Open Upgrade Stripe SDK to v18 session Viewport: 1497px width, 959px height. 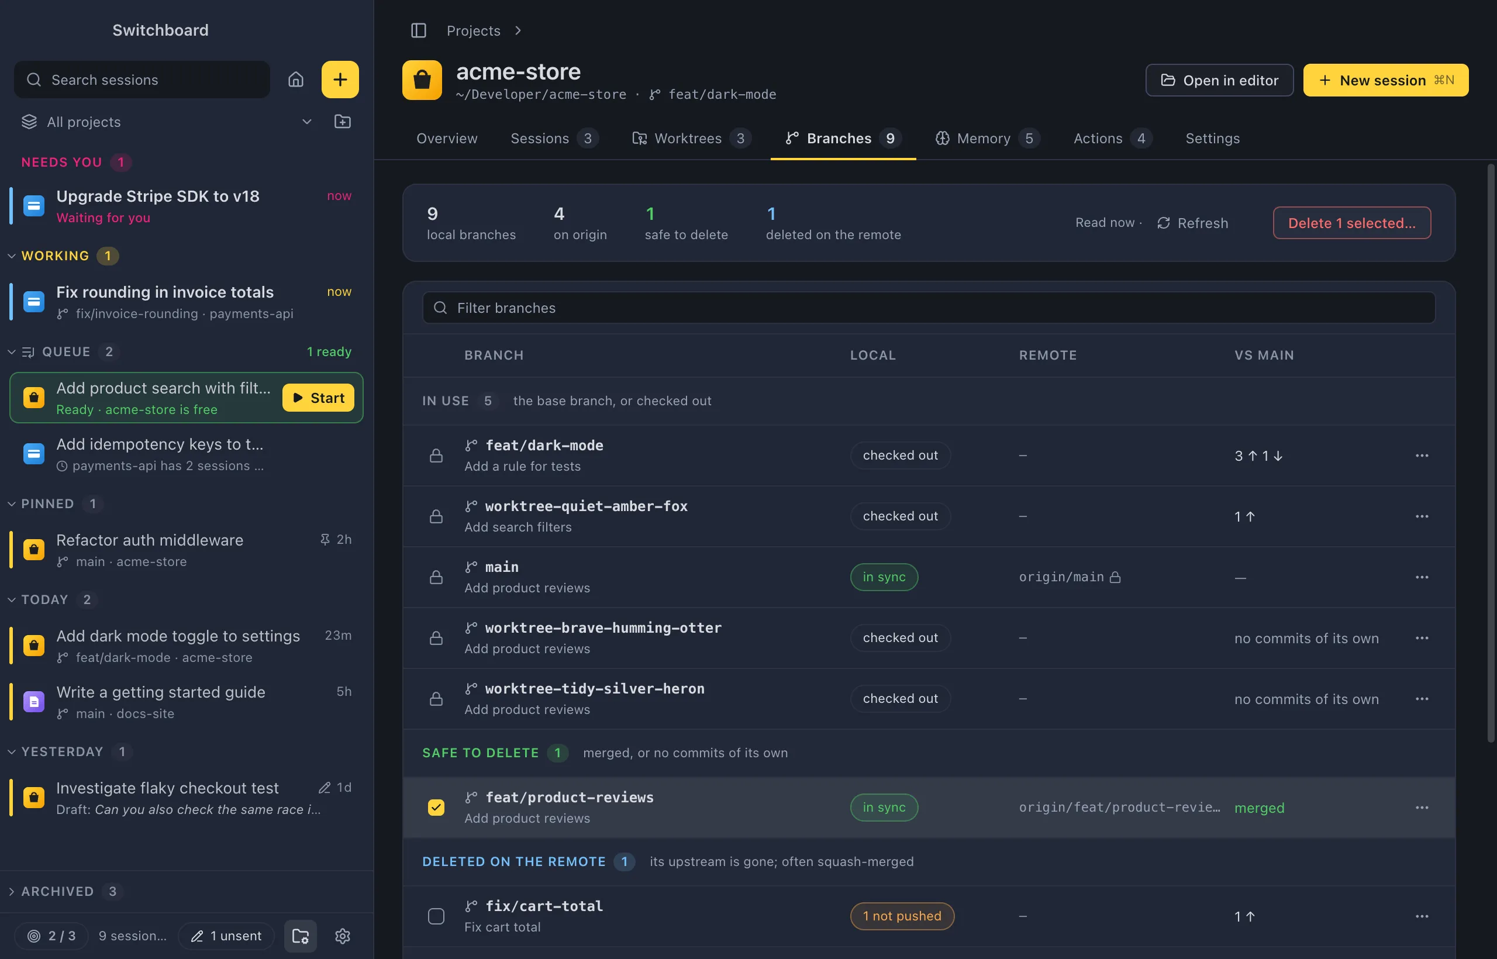tap(185, 206)
